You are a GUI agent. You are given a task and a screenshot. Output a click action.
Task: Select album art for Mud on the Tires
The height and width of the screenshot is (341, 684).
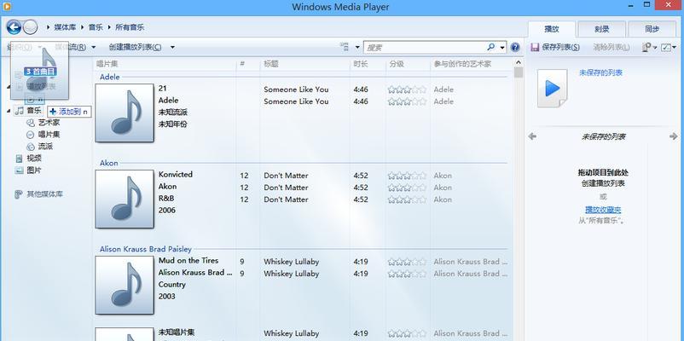pos(125,286)
